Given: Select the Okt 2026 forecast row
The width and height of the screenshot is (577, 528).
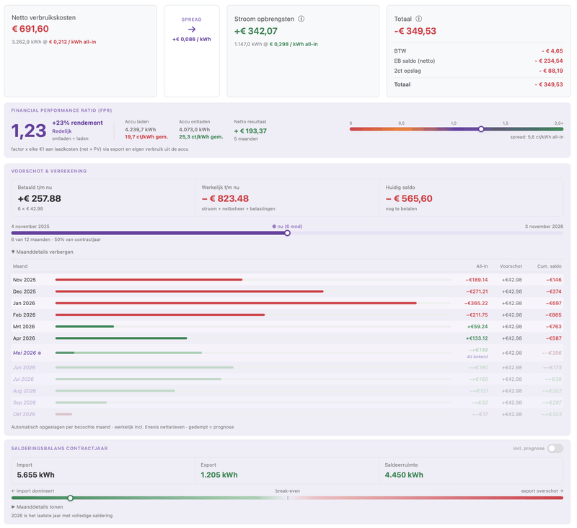Looking at the screenshot, I should (x=287, y=414).
